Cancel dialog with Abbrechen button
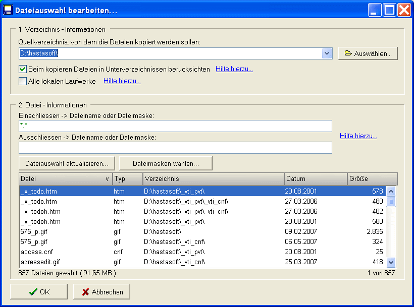Screen dimensions: 414x307 (101, 292)
